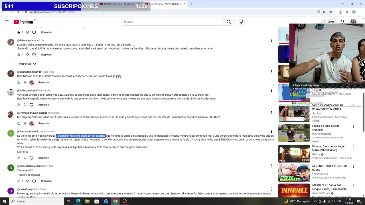Click Traducir al español on @BiancaCabrera-k6u comment
The height and width of the screenshot is (205, 365).
click(x=29, y=175)
